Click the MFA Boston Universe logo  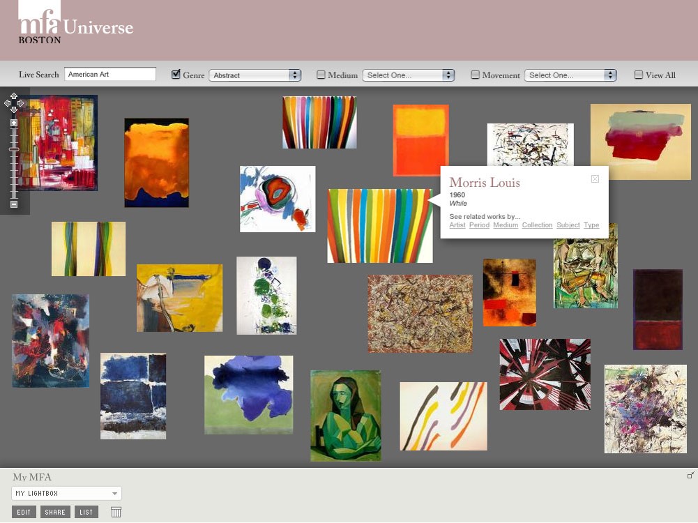coord(75,23)
